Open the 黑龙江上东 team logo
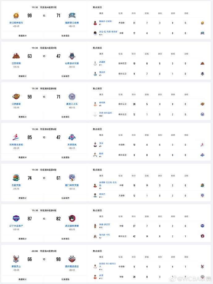The width and height of the screenshot is (213, 284). pyautogui.click(x=72, y=97)
